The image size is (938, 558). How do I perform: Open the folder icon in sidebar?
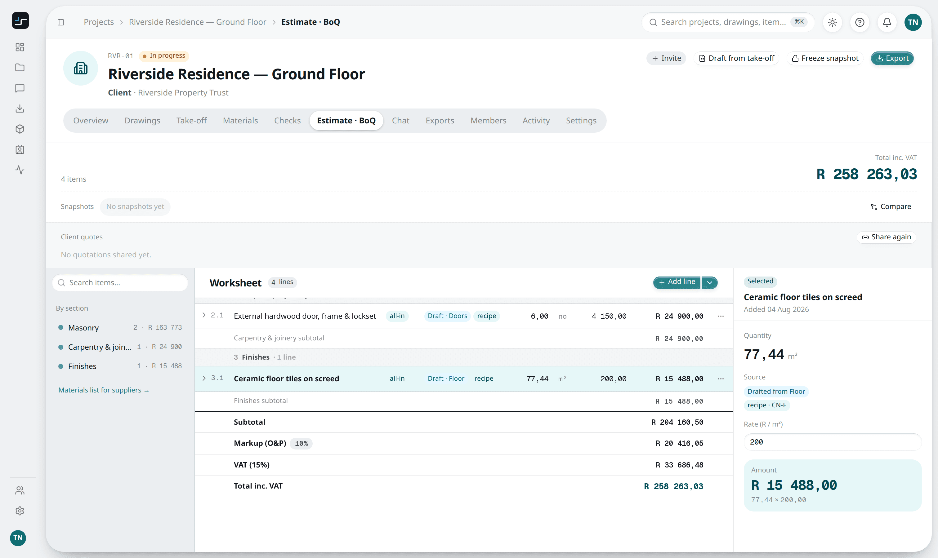[x=20, y=68]
